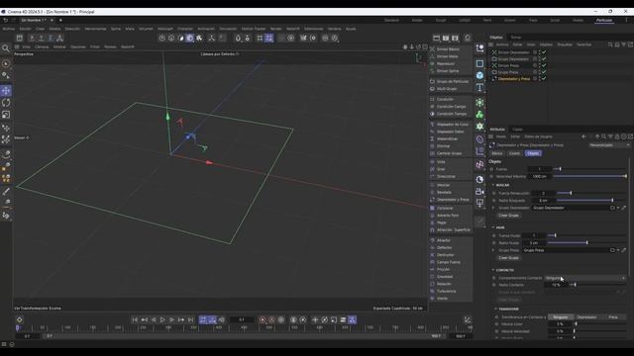Open the Comportamiento Contacto dropdown
This screenshot has width=634, height=356.
pos(585,278)
